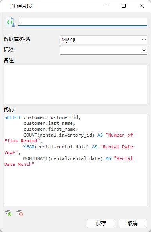Click the snippet icon beside the name field
This screenshot has height=232, width=151.
(x=10, y=22)
